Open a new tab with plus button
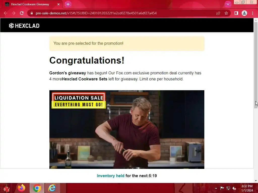Viewport: 258px width, 193px height. (x=68, y=4)
